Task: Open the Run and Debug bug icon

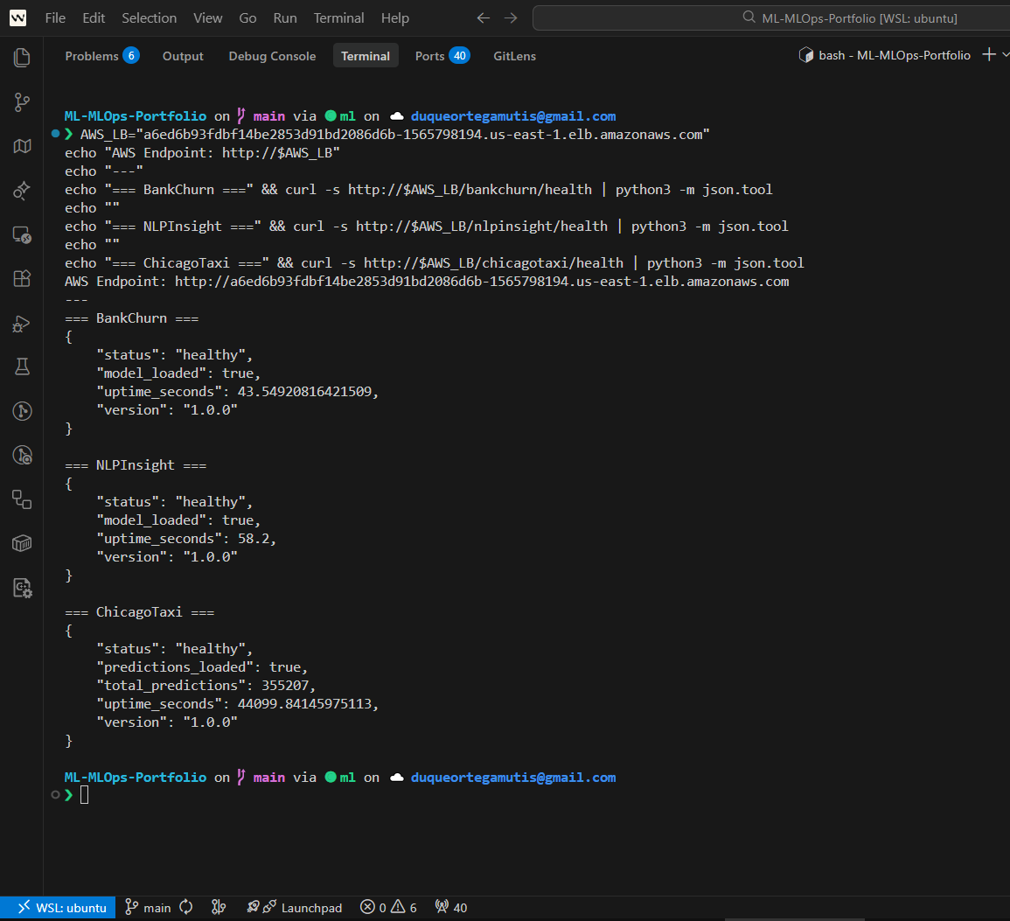Action: click(22, 323)
